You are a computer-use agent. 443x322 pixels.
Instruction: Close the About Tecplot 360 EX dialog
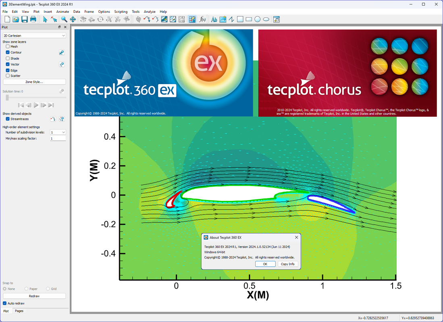(296, 237)
